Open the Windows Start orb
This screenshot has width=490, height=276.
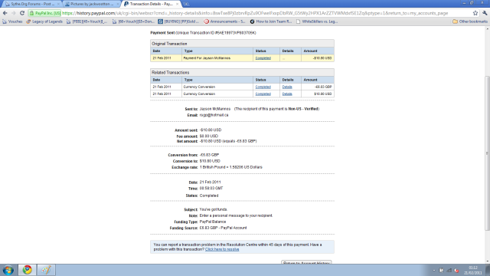8,270
